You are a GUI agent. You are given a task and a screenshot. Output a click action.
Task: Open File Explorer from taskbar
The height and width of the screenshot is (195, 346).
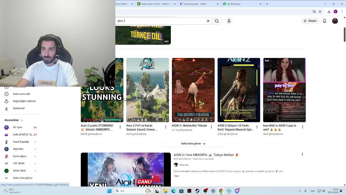coord(165,191)
